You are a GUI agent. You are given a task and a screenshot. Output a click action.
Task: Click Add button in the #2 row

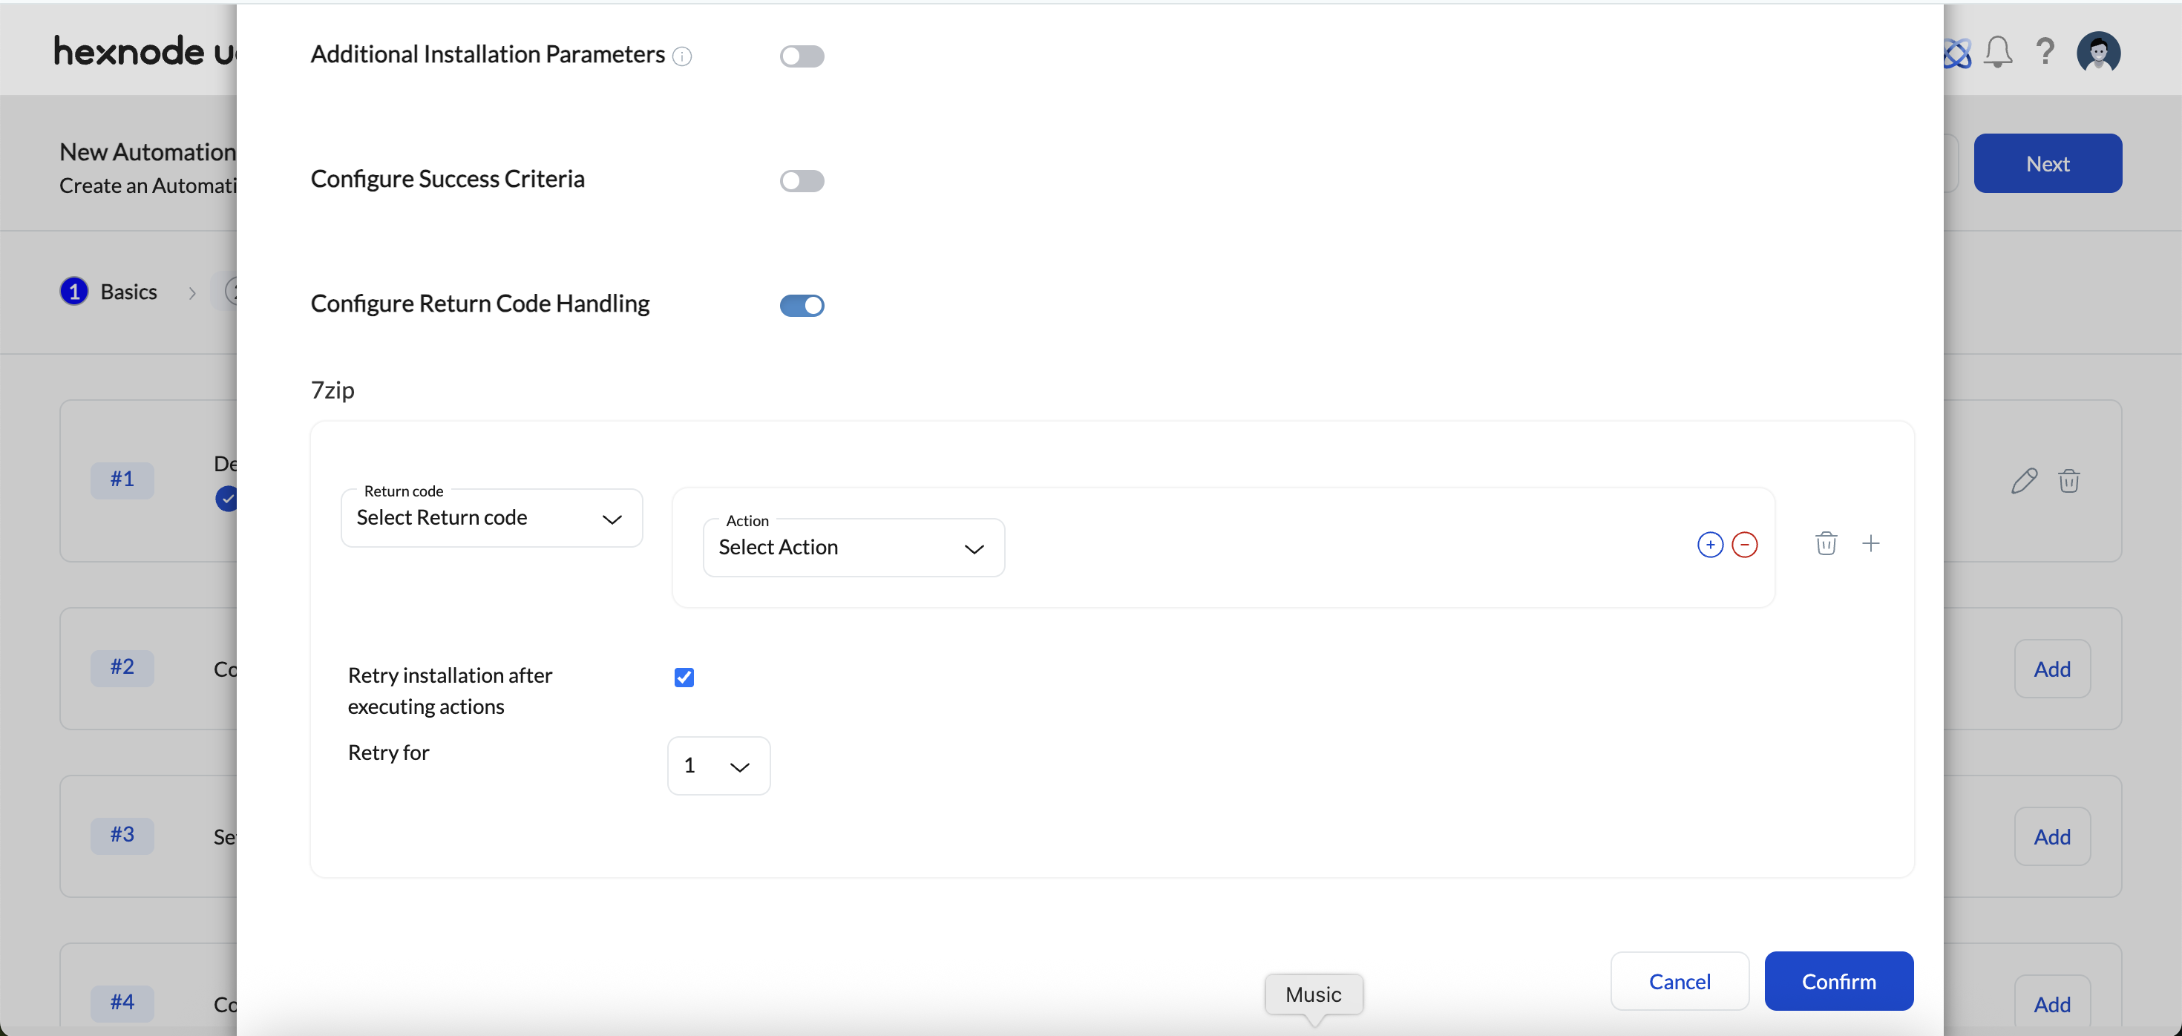(x=2051, y=669)
